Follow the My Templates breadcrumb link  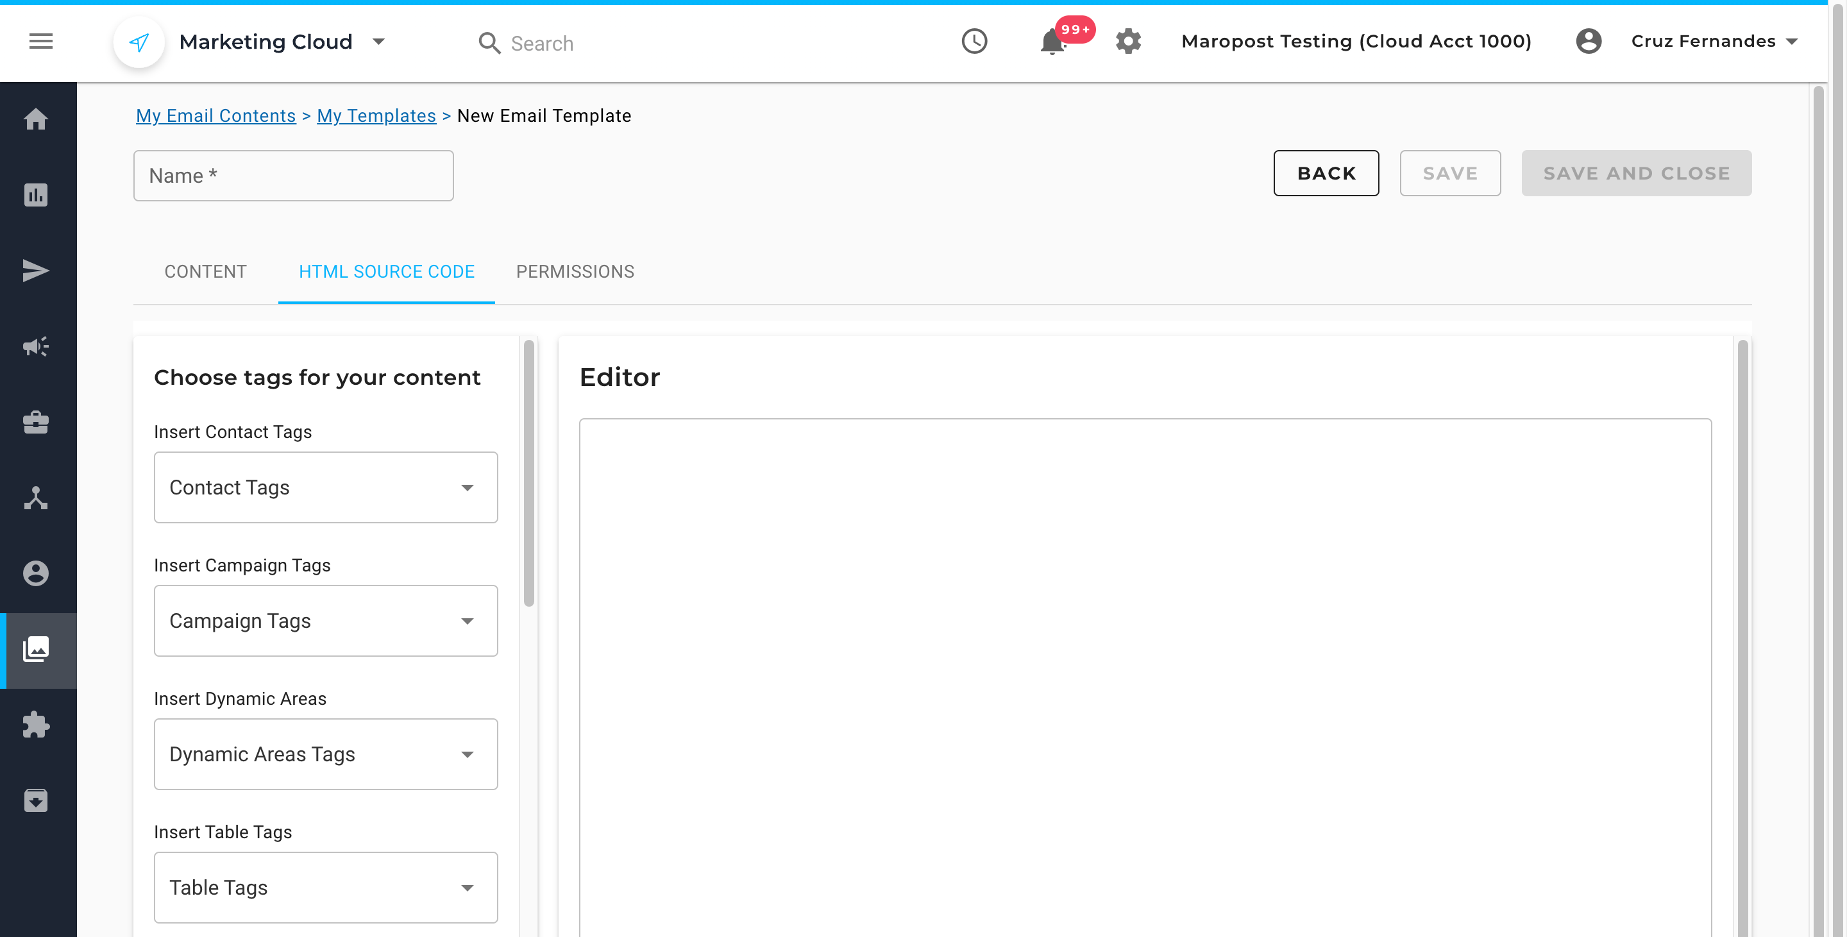376,116
